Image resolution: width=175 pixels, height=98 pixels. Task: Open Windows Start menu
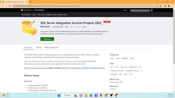tap(59, 95)
